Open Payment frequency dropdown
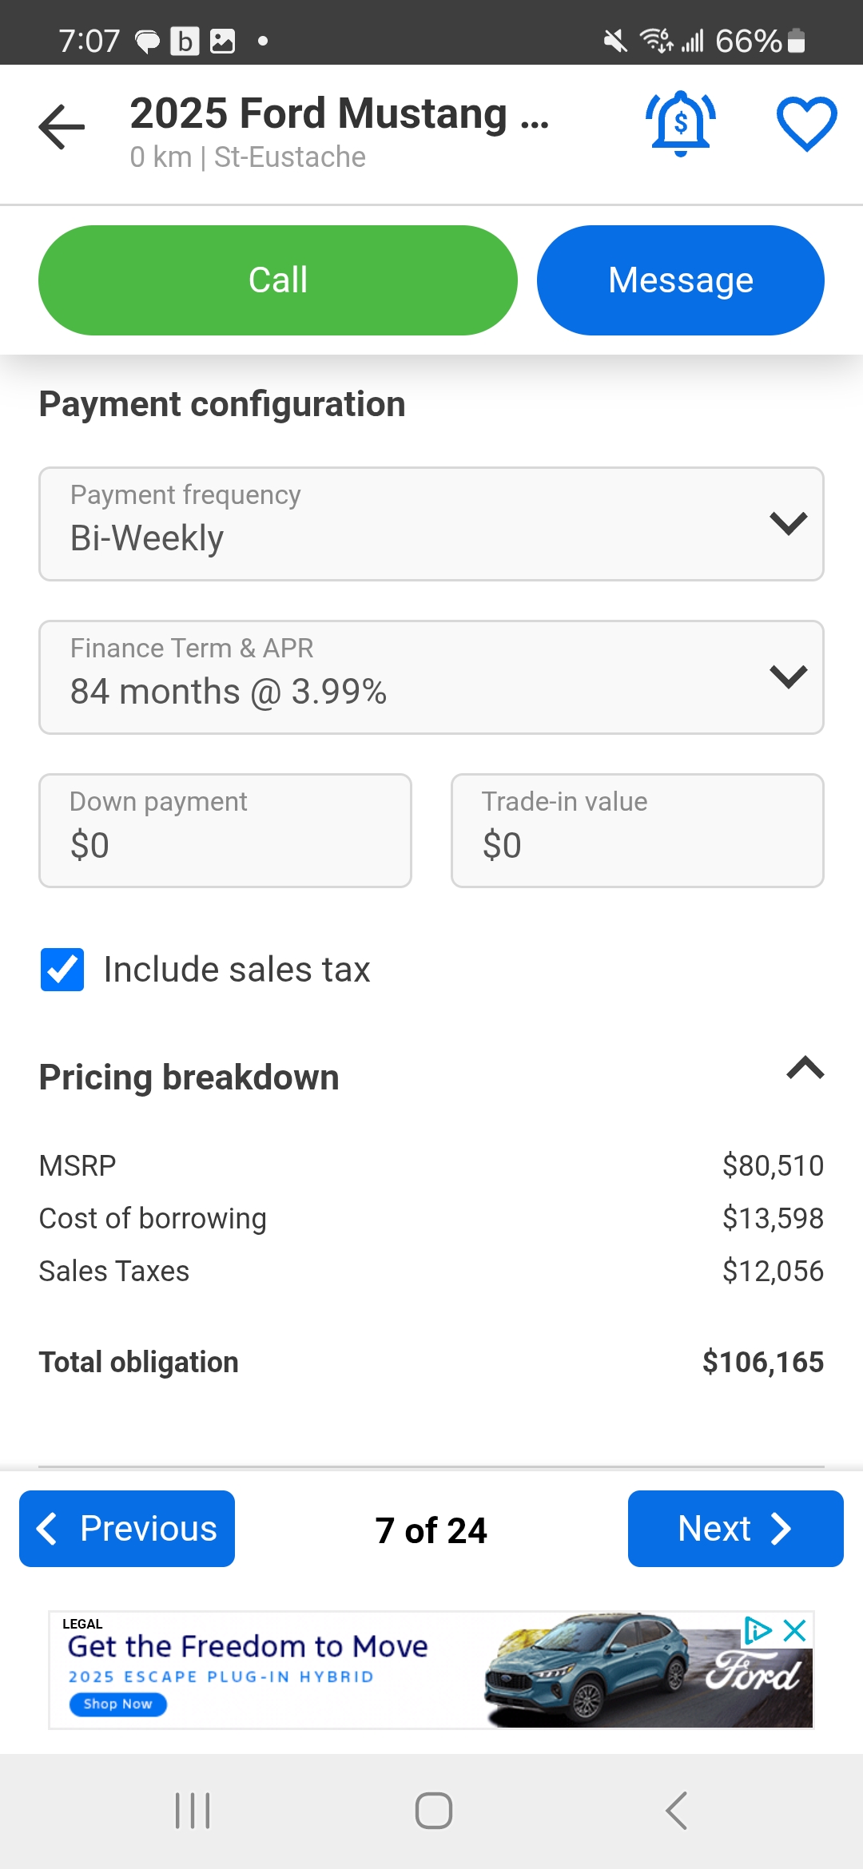The width and height of the screenshot is (863, 1869). [x=431, y=524]
